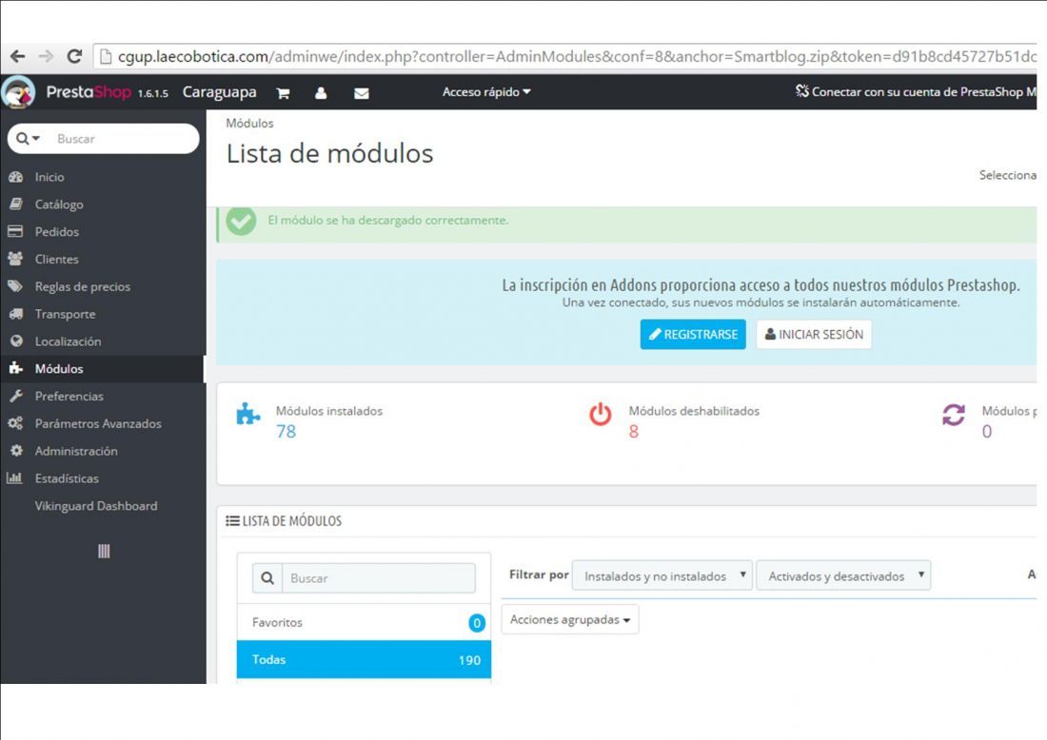Click the Reglas de precios tag icon

coord(15,286)
